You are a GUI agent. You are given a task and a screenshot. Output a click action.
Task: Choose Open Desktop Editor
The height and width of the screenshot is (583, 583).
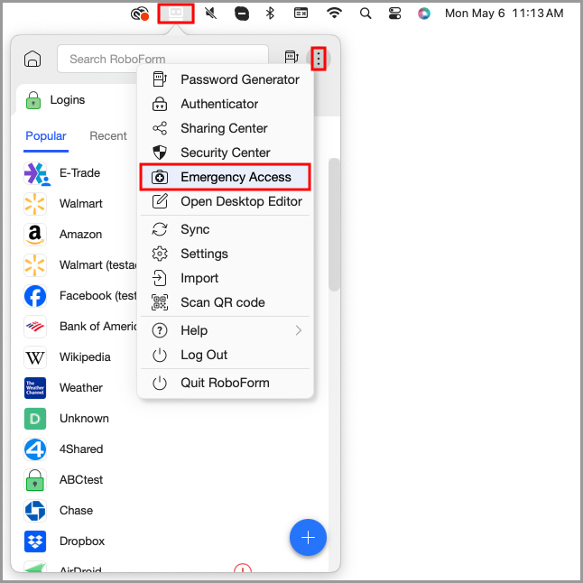(x=226, y=201)
